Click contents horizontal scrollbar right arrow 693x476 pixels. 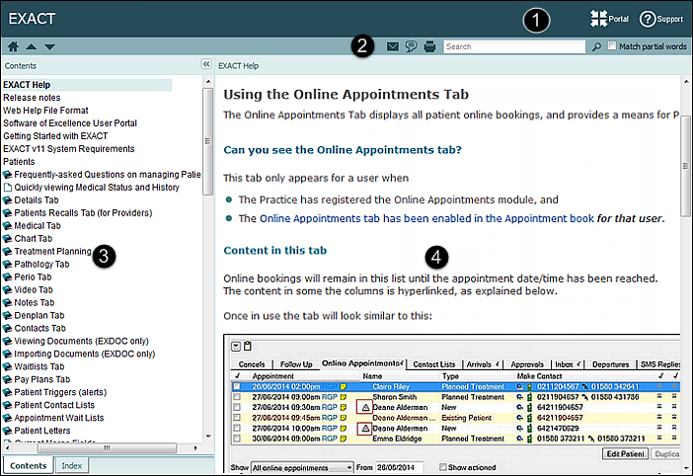coord(195,448)
